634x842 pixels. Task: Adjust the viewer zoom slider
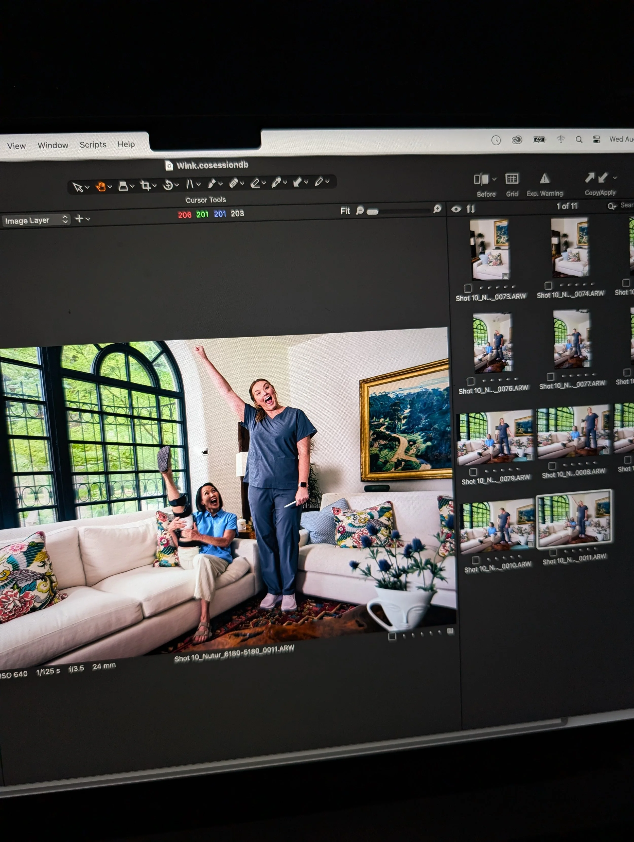(x=373, y=212)
